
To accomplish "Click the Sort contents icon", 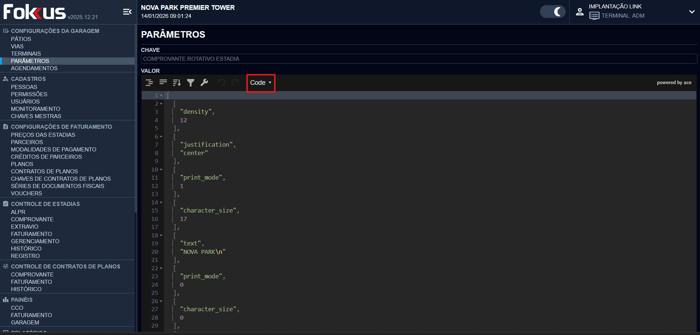I will pos(177,83).
